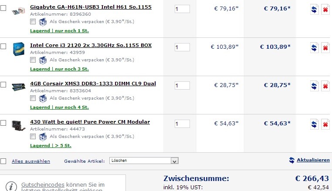Click refresh icon for Corsair XMS3 row

(315, 86)
